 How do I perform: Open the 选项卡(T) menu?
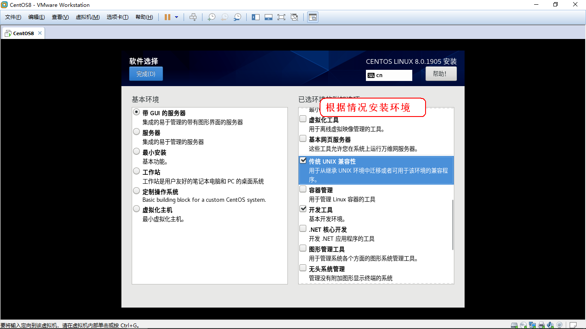tap(118, 17)
